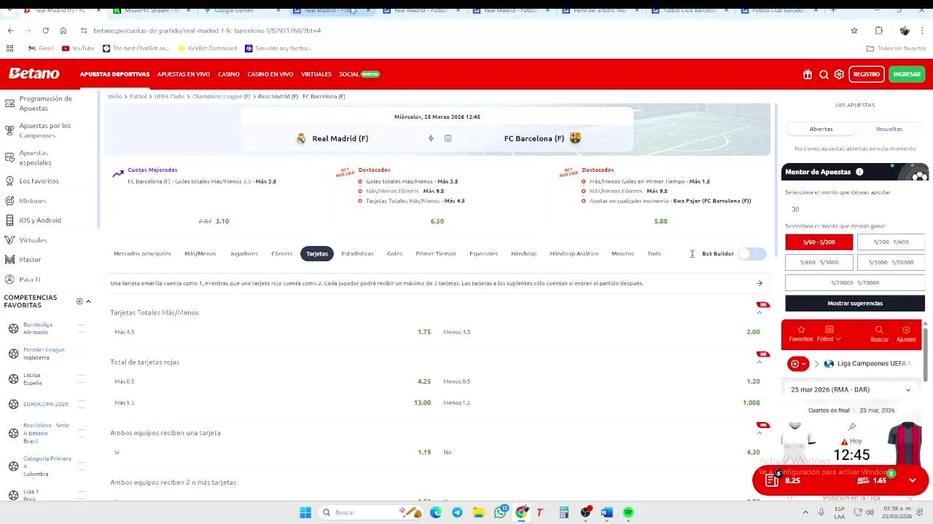The width and height of the screenshot is (933, 524).
Task: Click the bet amount field showing 30
Action: tap(854, 209)
